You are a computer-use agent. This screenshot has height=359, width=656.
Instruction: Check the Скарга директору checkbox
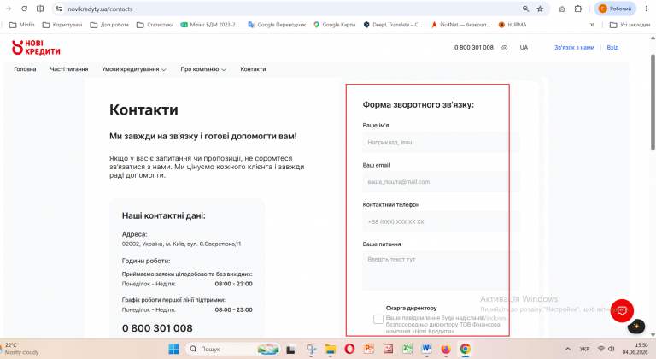click(378, 319)
